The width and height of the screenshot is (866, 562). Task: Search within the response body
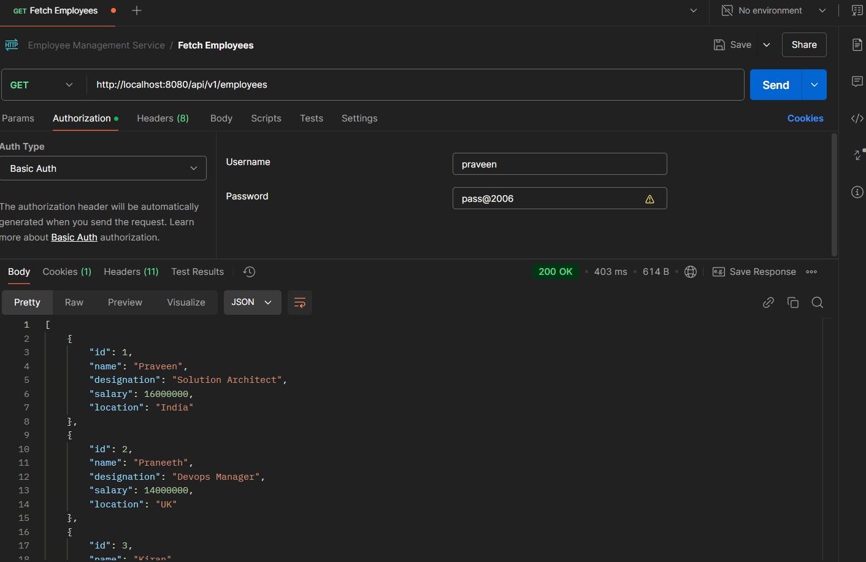click(818, 302)
